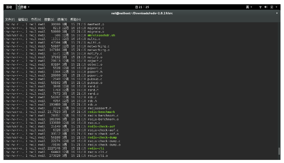Viewport: 284px width, 163px height.
Task: Click the green redis-benchmark executable name
Action: pyautogui.click(x=101, y=112)
